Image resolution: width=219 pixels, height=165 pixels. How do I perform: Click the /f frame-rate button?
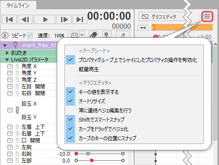(x=123, y=35)
